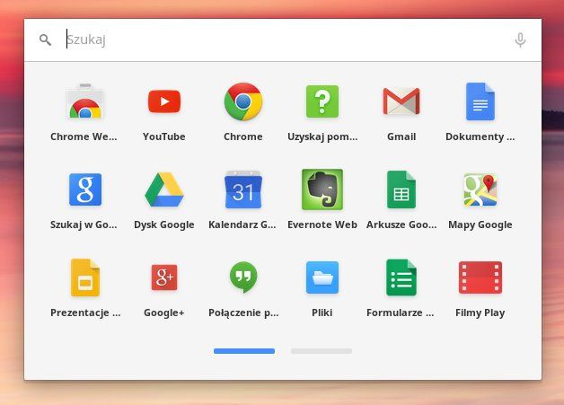The height and width of the screenshot is (405, 564).
Task: Launch the YouTube app
Action: 164,101
